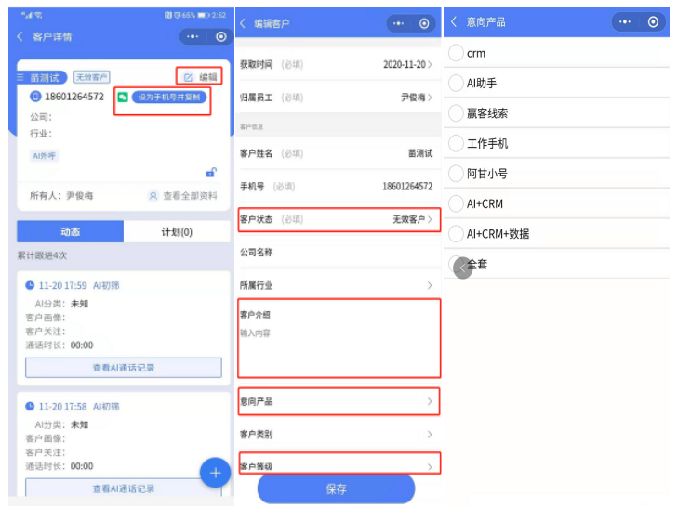Open the 客户状态 selector showing 无效客户

(x=338, y=219)
